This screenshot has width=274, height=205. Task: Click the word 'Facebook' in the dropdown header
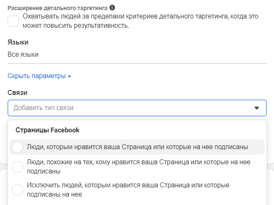pos(65,130)
